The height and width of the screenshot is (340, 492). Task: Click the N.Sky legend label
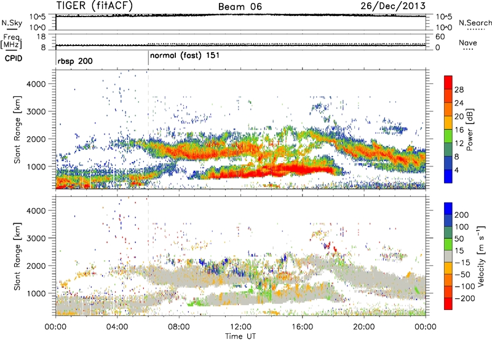point(12,23)
